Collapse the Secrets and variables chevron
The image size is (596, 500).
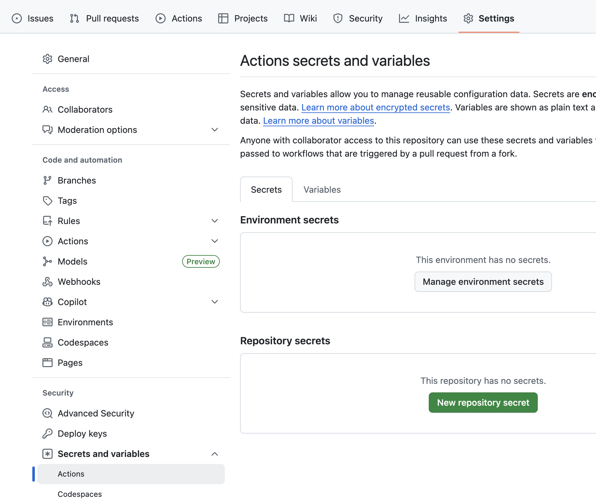215,454
